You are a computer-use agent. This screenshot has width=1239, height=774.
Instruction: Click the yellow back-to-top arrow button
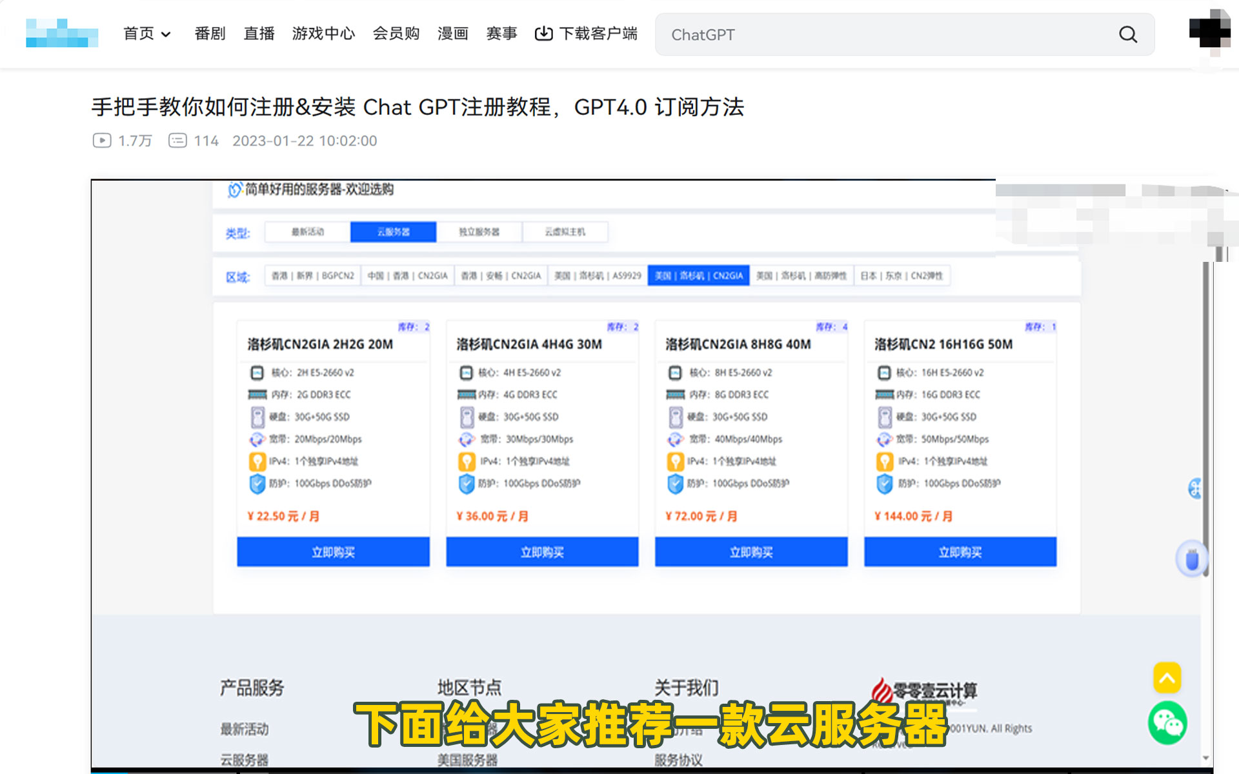pos(1167,678)
